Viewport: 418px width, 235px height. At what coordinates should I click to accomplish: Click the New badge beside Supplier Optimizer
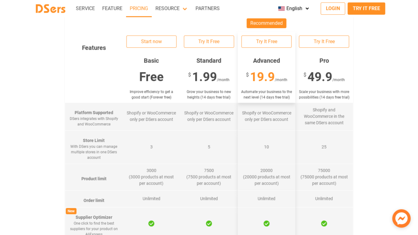[x=71, y=211]
